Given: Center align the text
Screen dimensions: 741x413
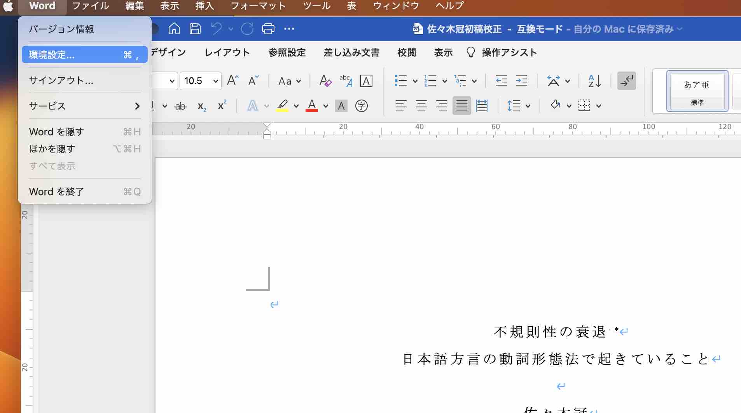Looking at the screenshot, I should (x=421, y=105).
